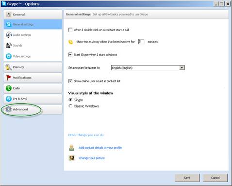Viewport: 232px width, 186px height.
Task: Open the General section tab
Action: point(33,15)
